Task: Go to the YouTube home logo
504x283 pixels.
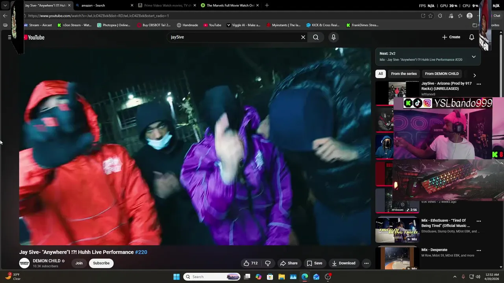Action: (34, 37)
